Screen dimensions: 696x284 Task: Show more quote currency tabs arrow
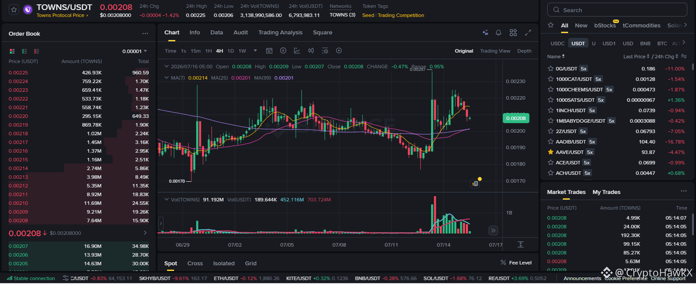(x=684, y=43)
